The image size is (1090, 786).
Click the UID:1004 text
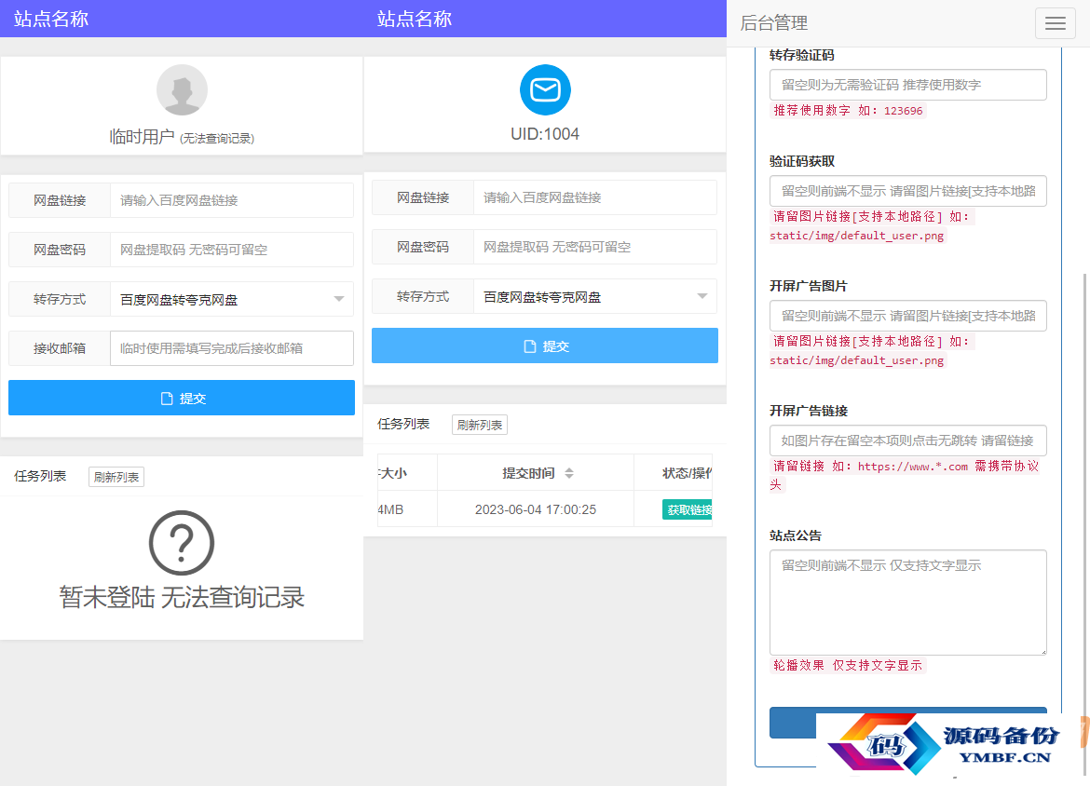click(545, 134)
